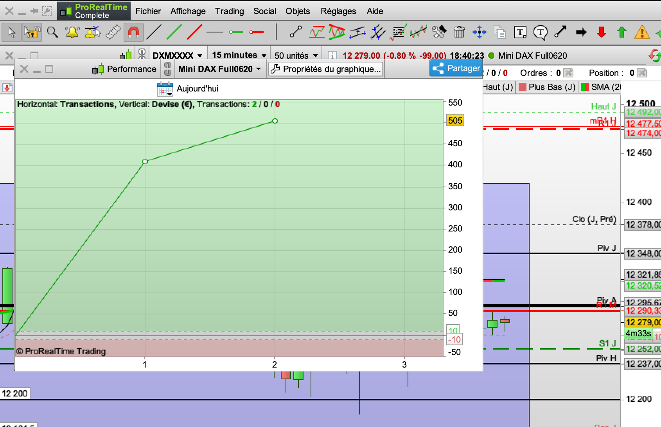Select the red diagonal line tool
The height and width of the screenshot is (427, 661).
[194, 32]
